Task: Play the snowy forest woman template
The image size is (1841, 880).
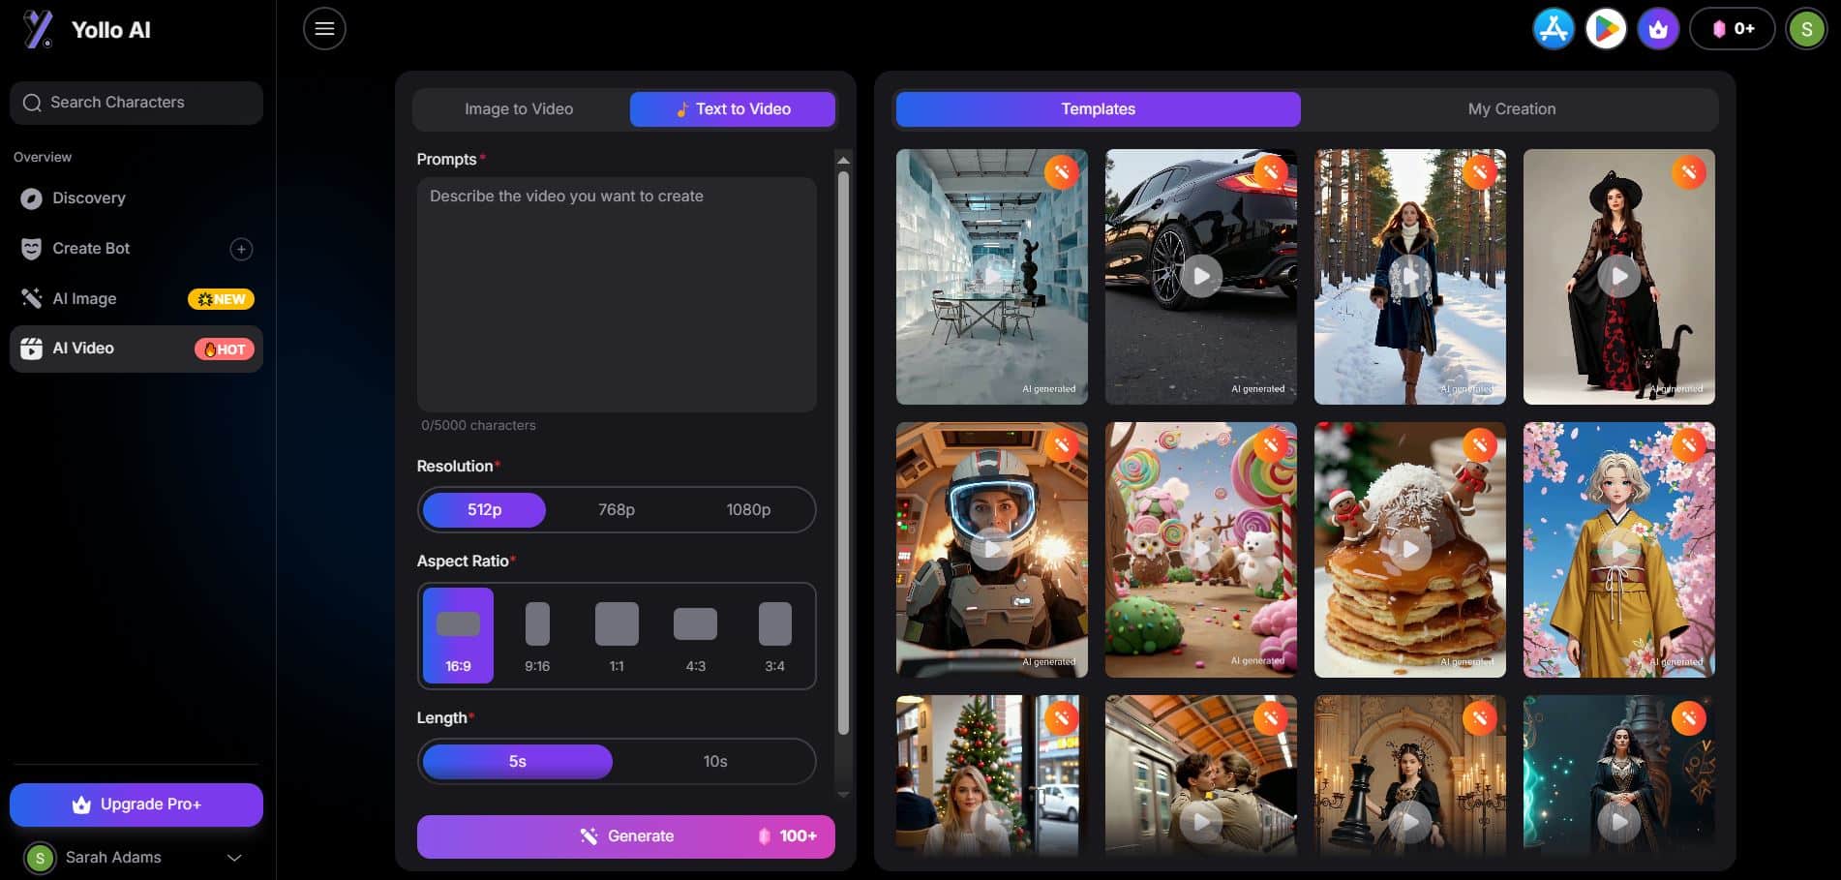Action: click(x=1410, y=277)
